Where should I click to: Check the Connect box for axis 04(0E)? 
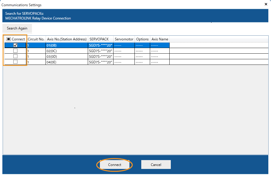coord(15,62)
